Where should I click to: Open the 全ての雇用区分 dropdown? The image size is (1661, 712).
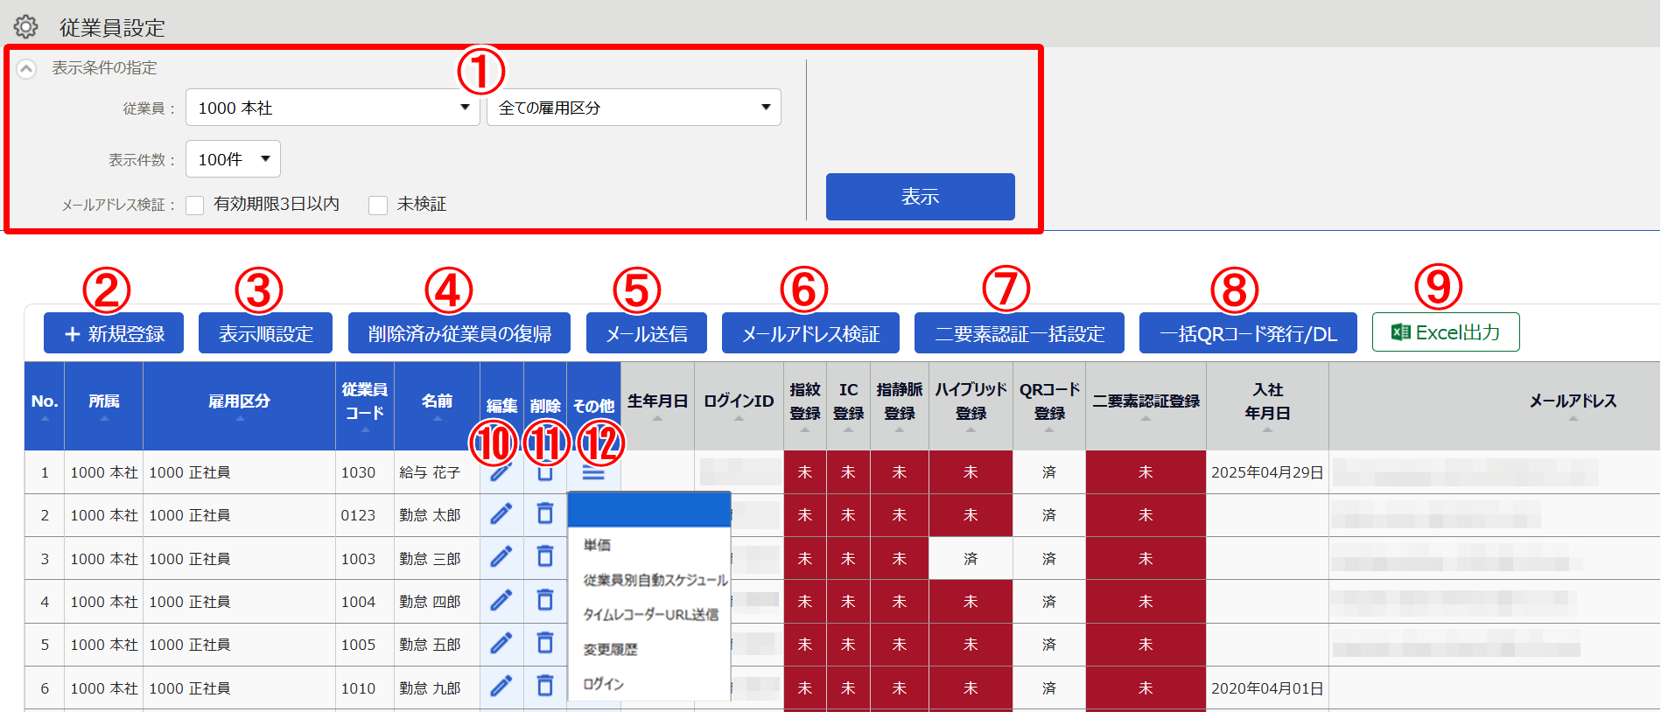pos(634,108)
